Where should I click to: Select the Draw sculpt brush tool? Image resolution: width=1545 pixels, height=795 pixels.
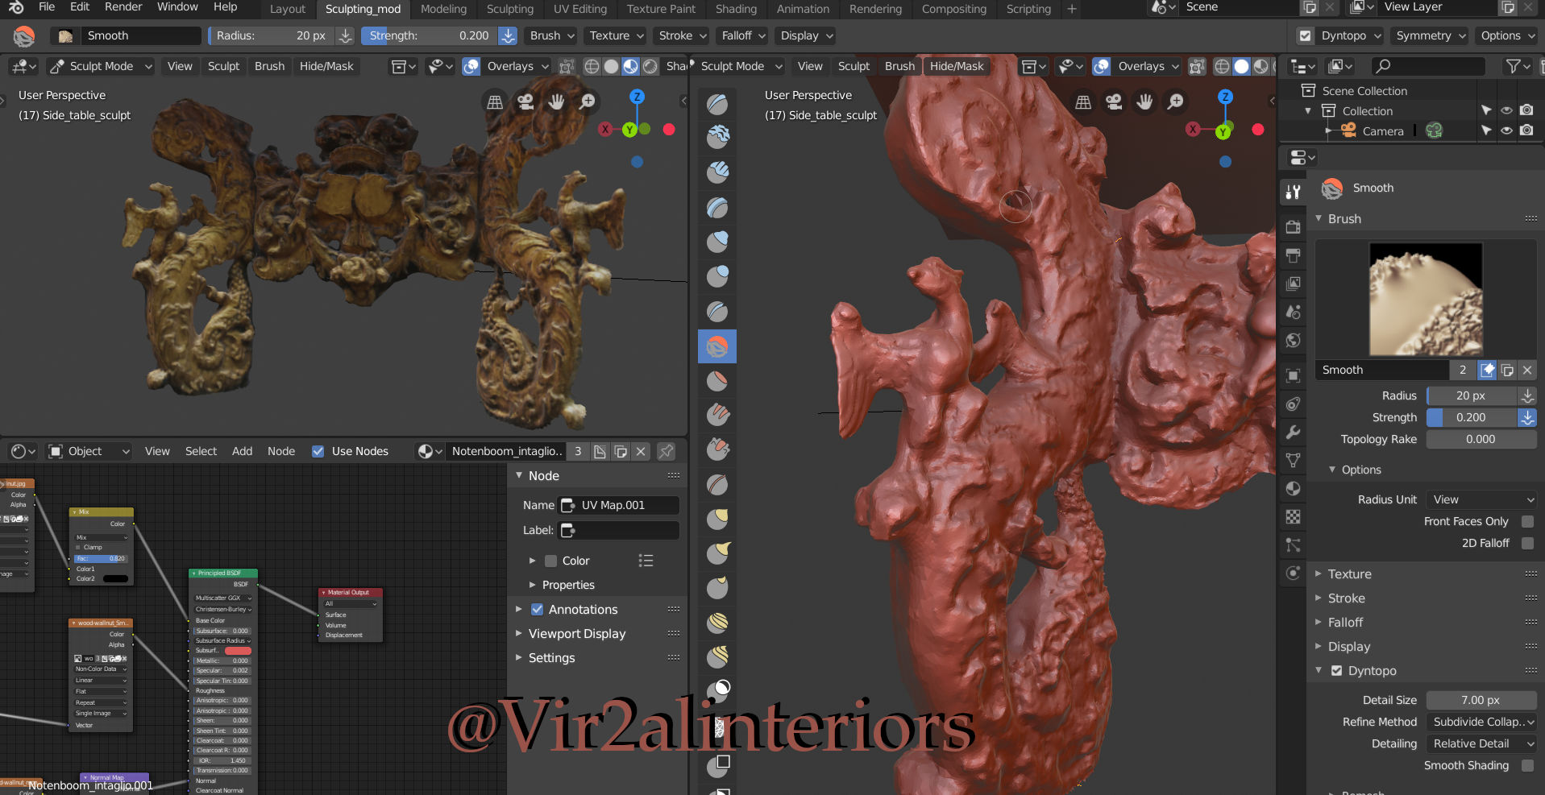[717, 104]
